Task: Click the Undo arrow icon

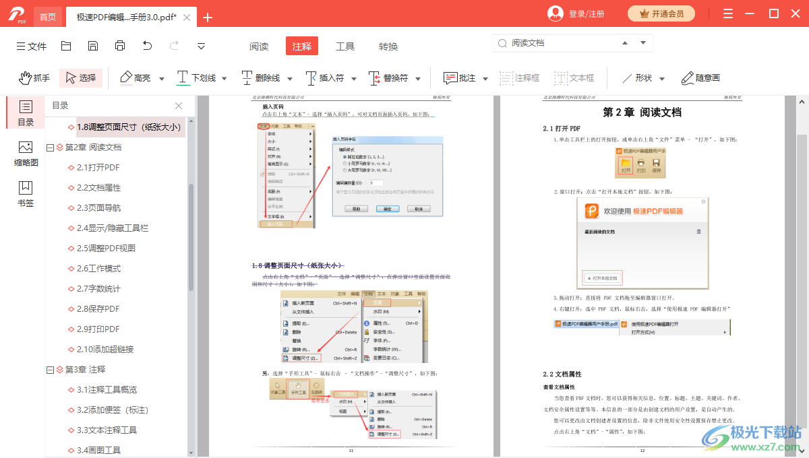Action: [147, 46]
